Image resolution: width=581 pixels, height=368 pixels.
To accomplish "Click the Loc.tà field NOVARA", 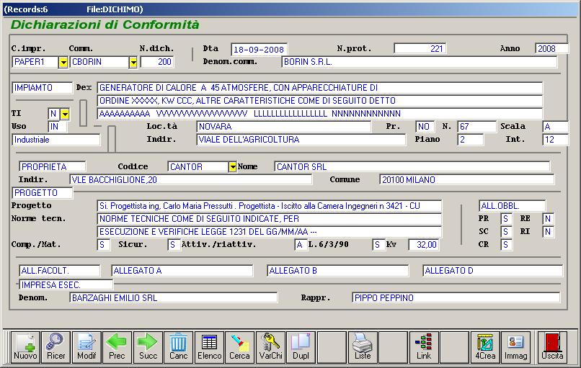I will (x=283, y=127).
